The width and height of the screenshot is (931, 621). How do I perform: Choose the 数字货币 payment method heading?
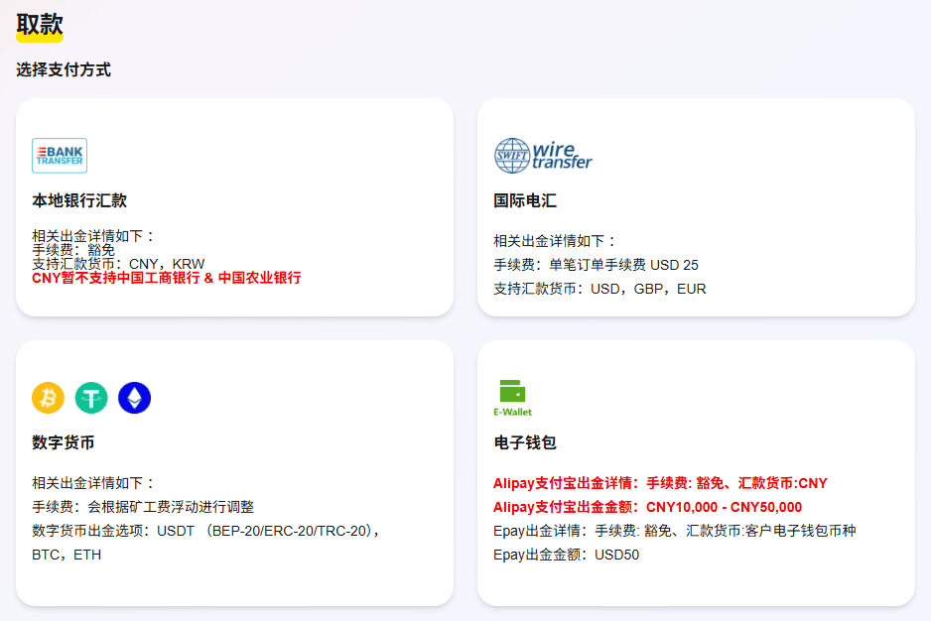click(x=64, y=442)
